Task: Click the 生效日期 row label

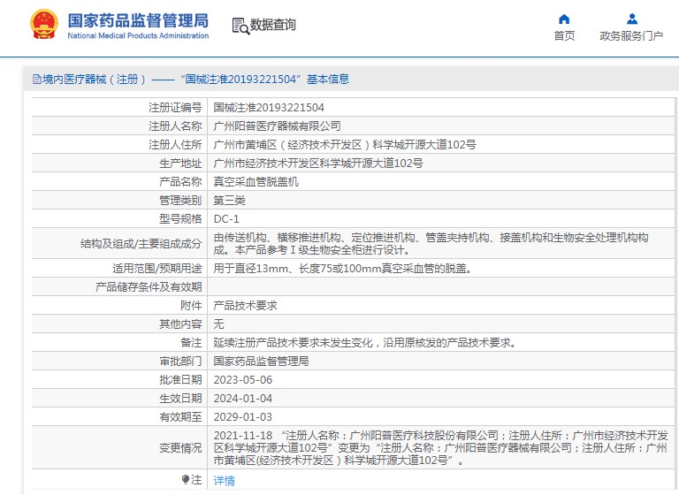Action: pos(180,399)
